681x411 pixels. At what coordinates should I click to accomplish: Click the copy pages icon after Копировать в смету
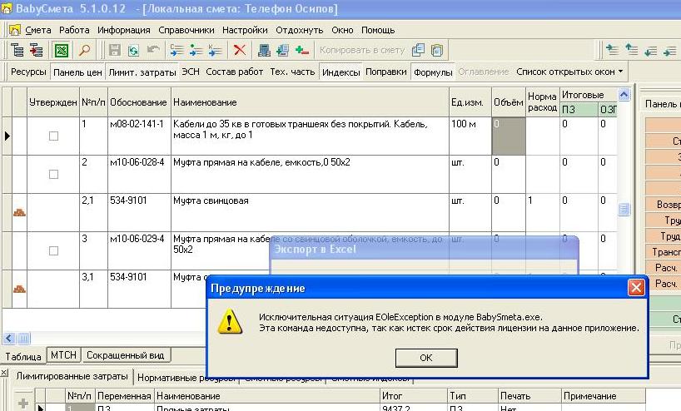click(x=418, y=51)
